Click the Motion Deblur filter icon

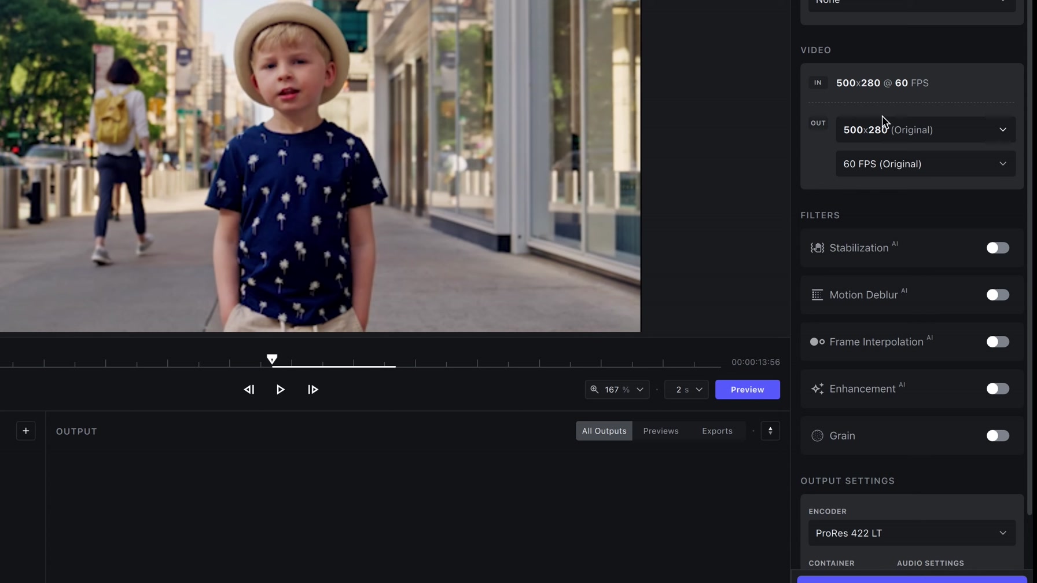[817, 295]
